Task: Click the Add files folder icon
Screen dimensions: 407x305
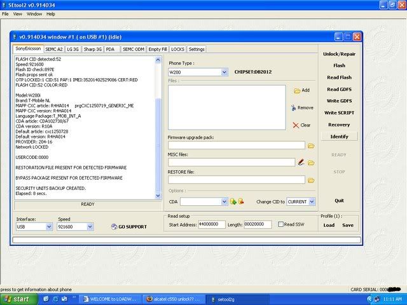Action: pos(297,91)
